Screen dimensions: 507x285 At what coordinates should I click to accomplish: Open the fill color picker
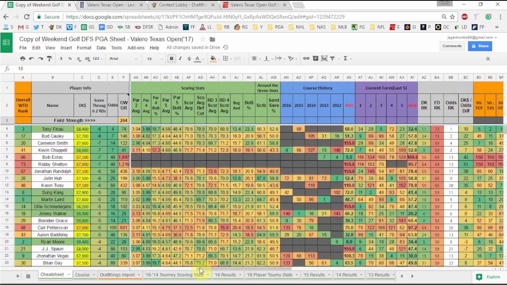(x=213, y=59)
